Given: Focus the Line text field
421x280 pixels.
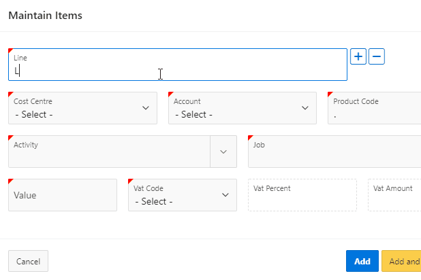Looking at the screenshot, I should tap(178, 65).
